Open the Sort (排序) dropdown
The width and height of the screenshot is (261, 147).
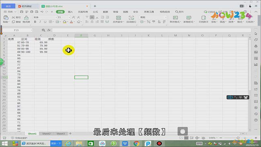(x=231, y=22)
